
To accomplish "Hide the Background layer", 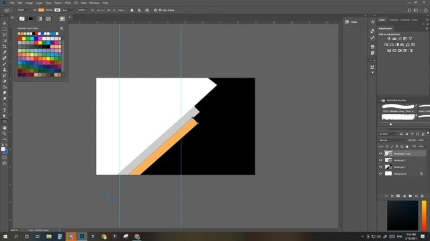I will (381, 173).
